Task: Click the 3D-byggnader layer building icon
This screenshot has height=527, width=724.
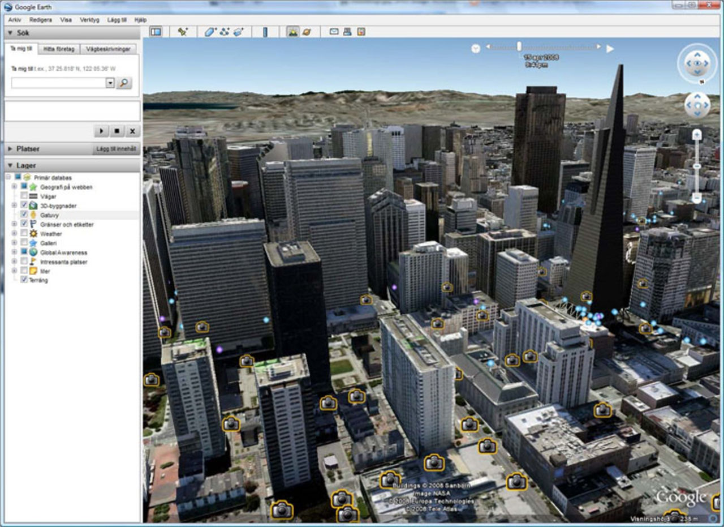Action: coord(33,205)
